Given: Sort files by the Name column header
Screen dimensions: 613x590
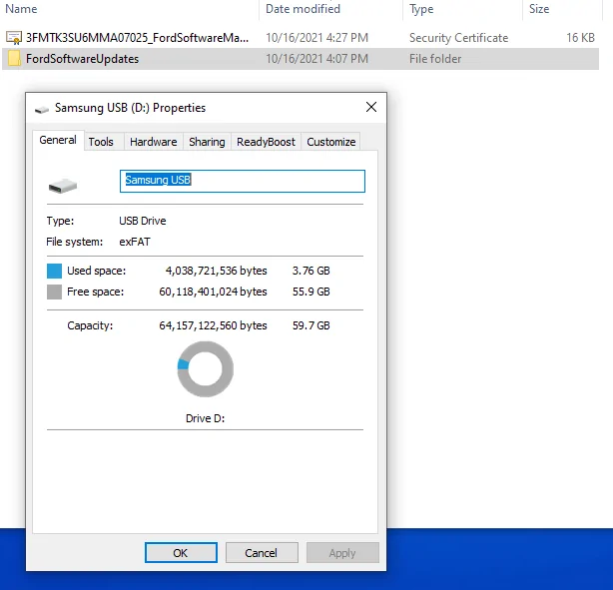Looking at the screenshot, I should pyautogui.click(x=21, y=9).
